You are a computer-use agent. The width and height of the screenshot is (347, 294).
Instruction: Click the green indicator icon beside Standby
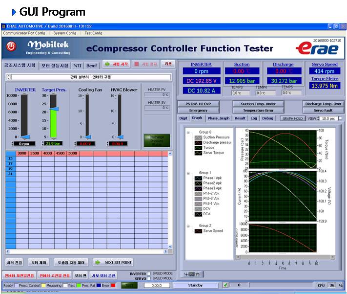225,285
